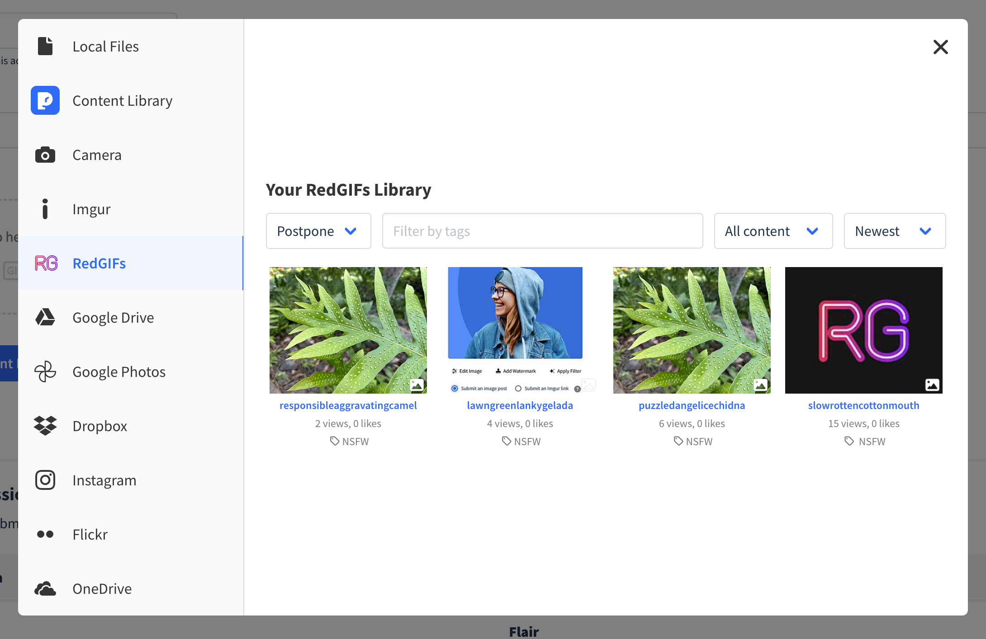The height and width of the screenshot is (639, 986).
Task: Click the image badge on responsibleaggravatingcamel thumbnail
Action: coord(417,385)
